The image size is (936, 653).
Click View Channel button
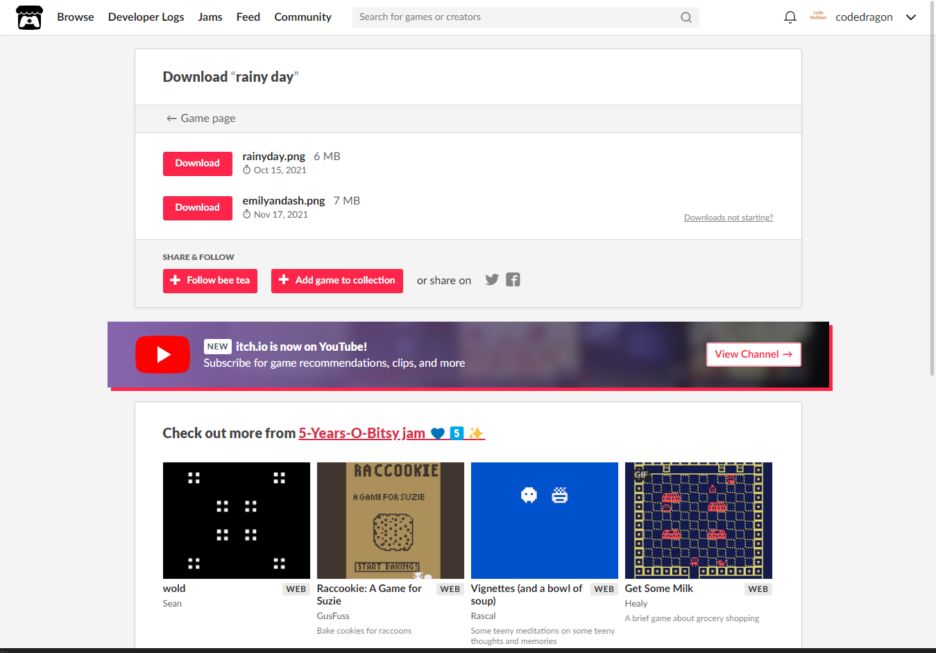pyautogui.click(x=754, y=354)
